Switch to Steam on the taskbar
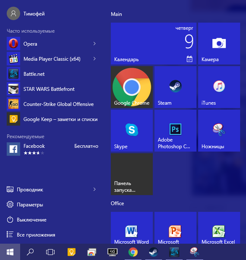Screen dimensions: 246x260 pos(153,252)
